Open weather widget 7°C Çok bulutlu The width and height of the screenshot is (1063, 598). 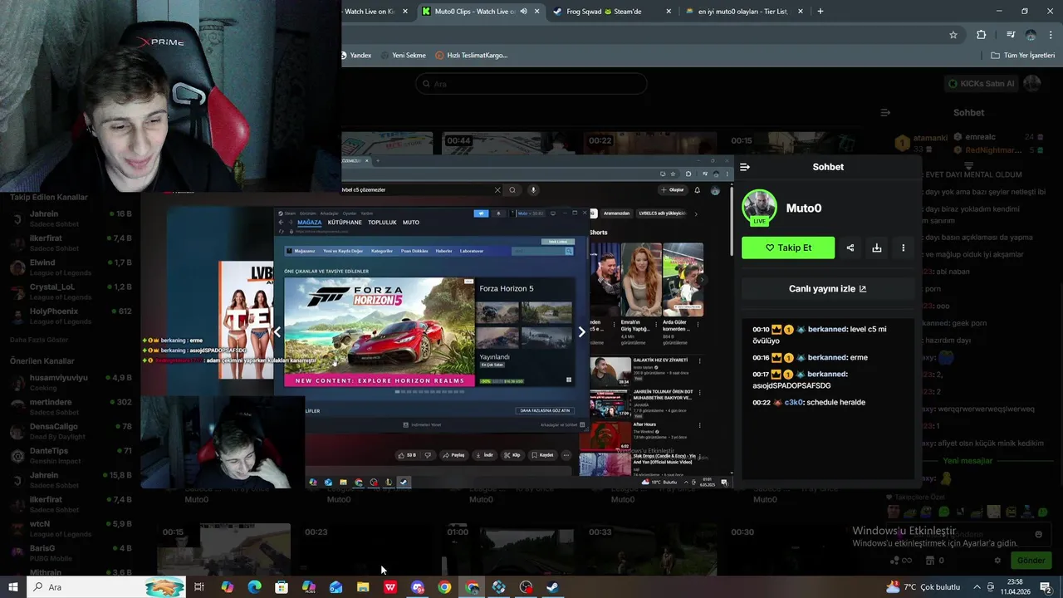tap(923, 587)
